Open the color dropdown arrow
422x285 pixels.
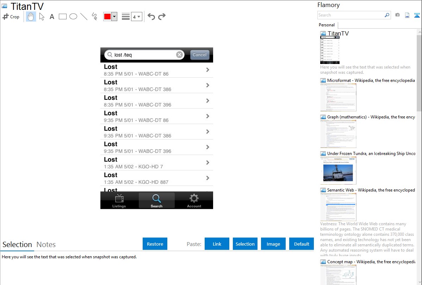point(114,17)
